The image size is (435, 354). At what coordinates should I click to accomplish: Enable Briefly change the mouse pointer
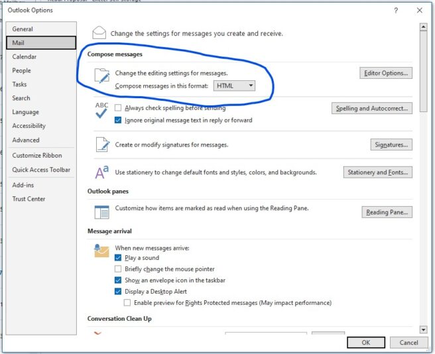pos(118,269)
